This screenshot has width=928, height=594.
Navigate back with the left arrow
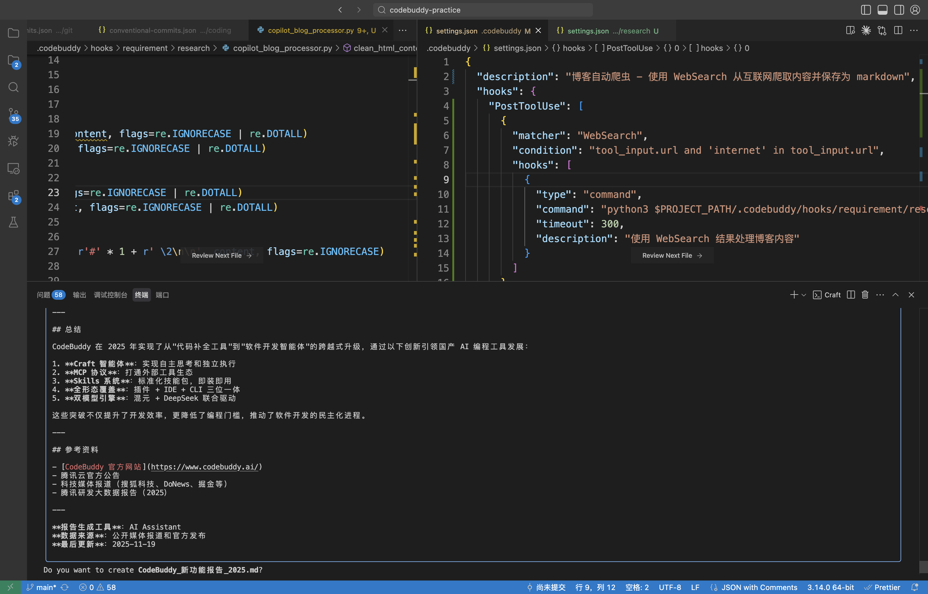coord(340,10)
